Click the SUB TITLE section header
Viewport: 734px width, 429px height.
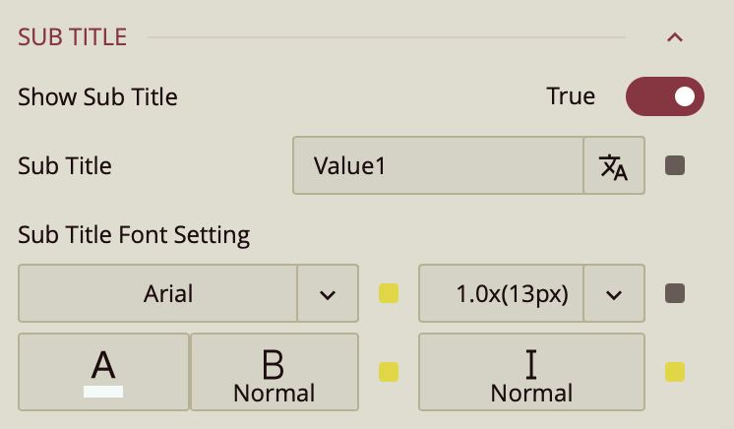[x=73, y=37]
